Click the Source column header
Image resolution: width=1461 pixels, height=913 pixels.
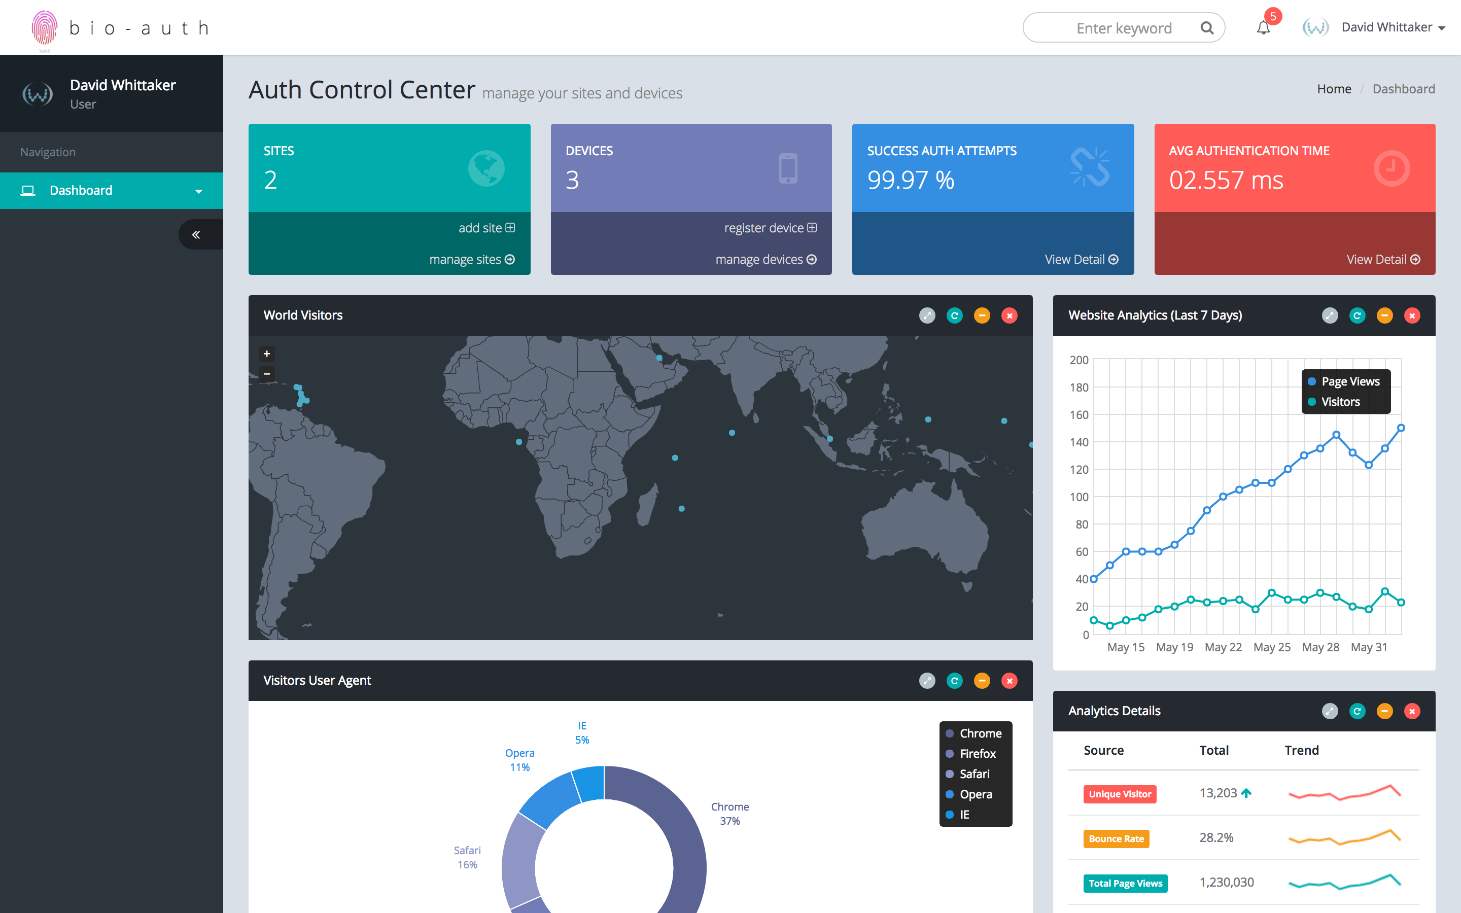(x=1103, y=751)
